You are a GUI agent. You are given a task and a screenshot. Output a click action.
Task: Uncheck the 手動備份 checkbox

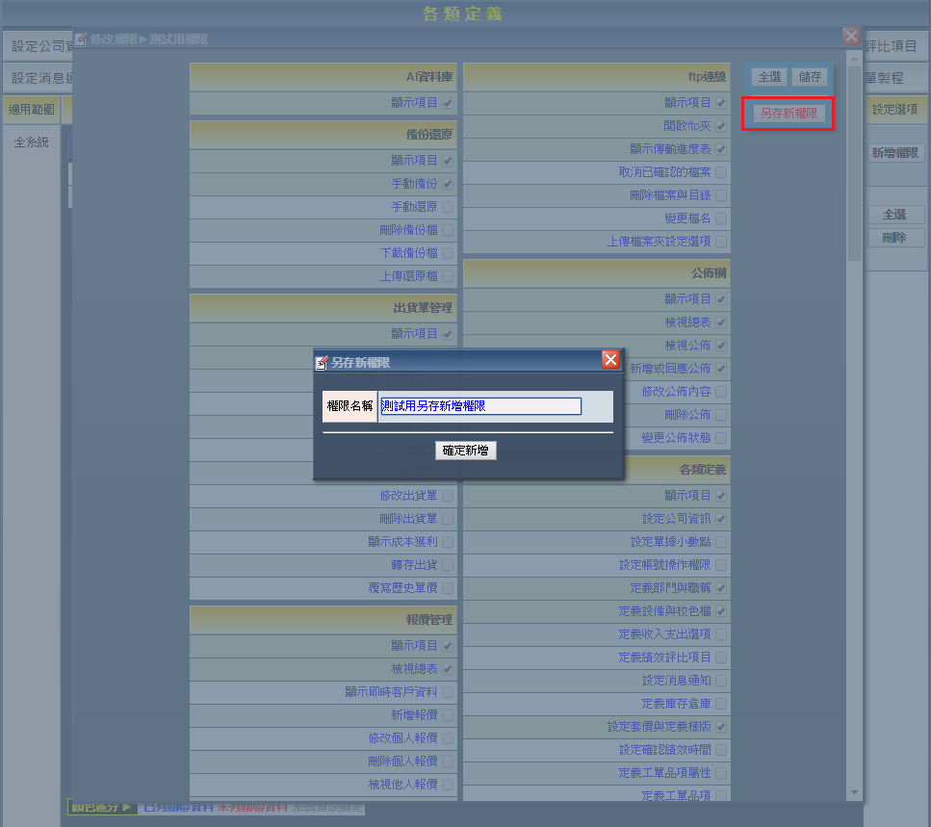(448, 184)
